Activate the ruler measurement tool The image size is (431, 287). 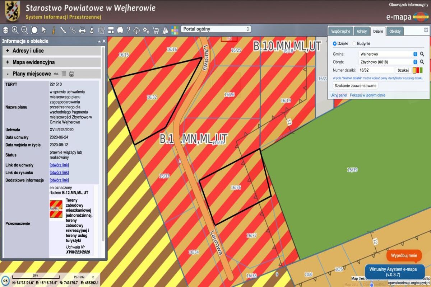[63, 30]
